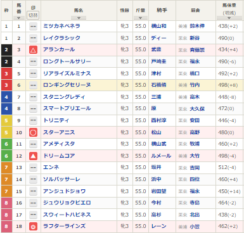The image size is (244, 233).
Task: Open the -- mark selector for スタニングレディ
Action: (33, 97)
